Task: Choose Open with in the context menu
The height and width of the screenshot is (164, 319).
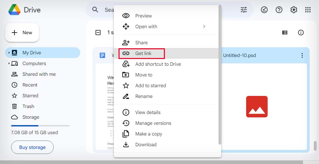Action: pyautogui.click(x=166, y=26)
